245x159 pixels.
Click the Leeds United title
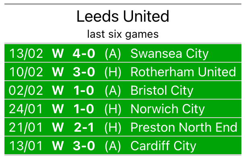(x=123, y=16)
